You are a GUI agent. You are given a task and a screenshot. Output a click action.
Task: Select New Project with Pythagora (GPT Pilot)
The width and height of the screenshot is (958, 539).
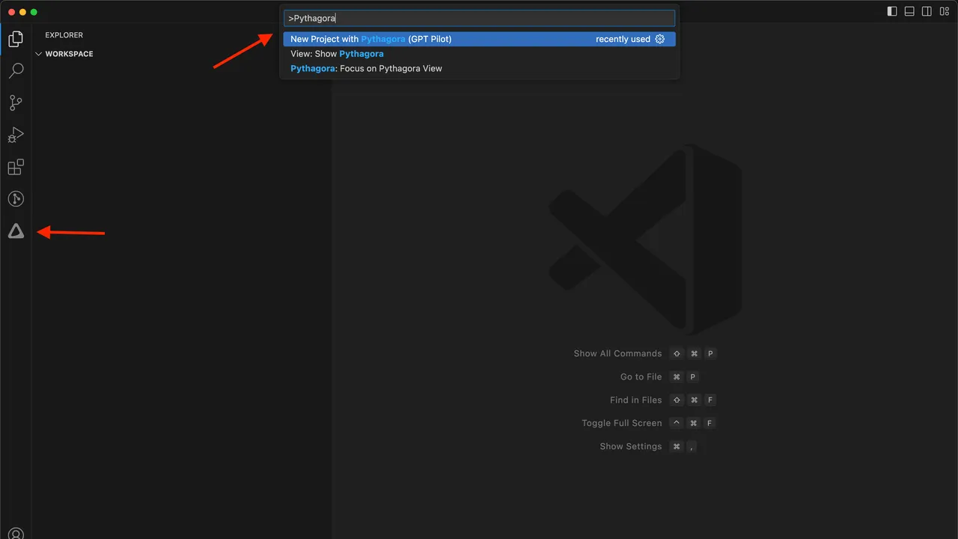point(479,39)
